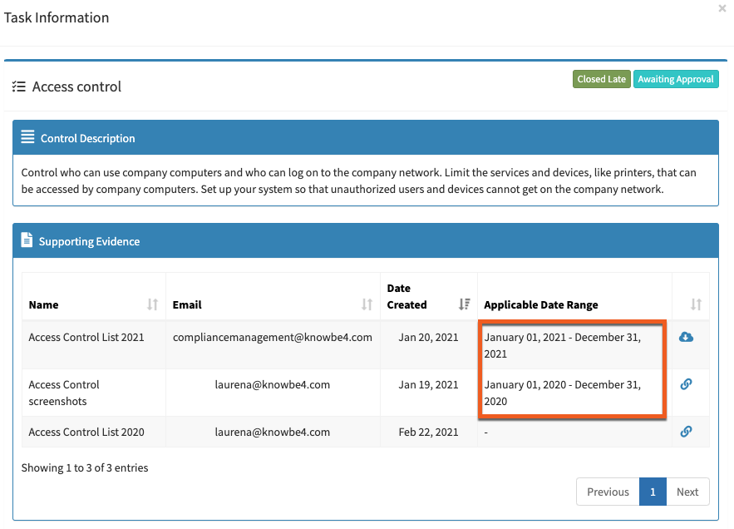The width and height of the screenshot is (734, 529).
Task: Download Access Control List 2021 evidence file
Action: pyautogui.click(x=686, y=337)
